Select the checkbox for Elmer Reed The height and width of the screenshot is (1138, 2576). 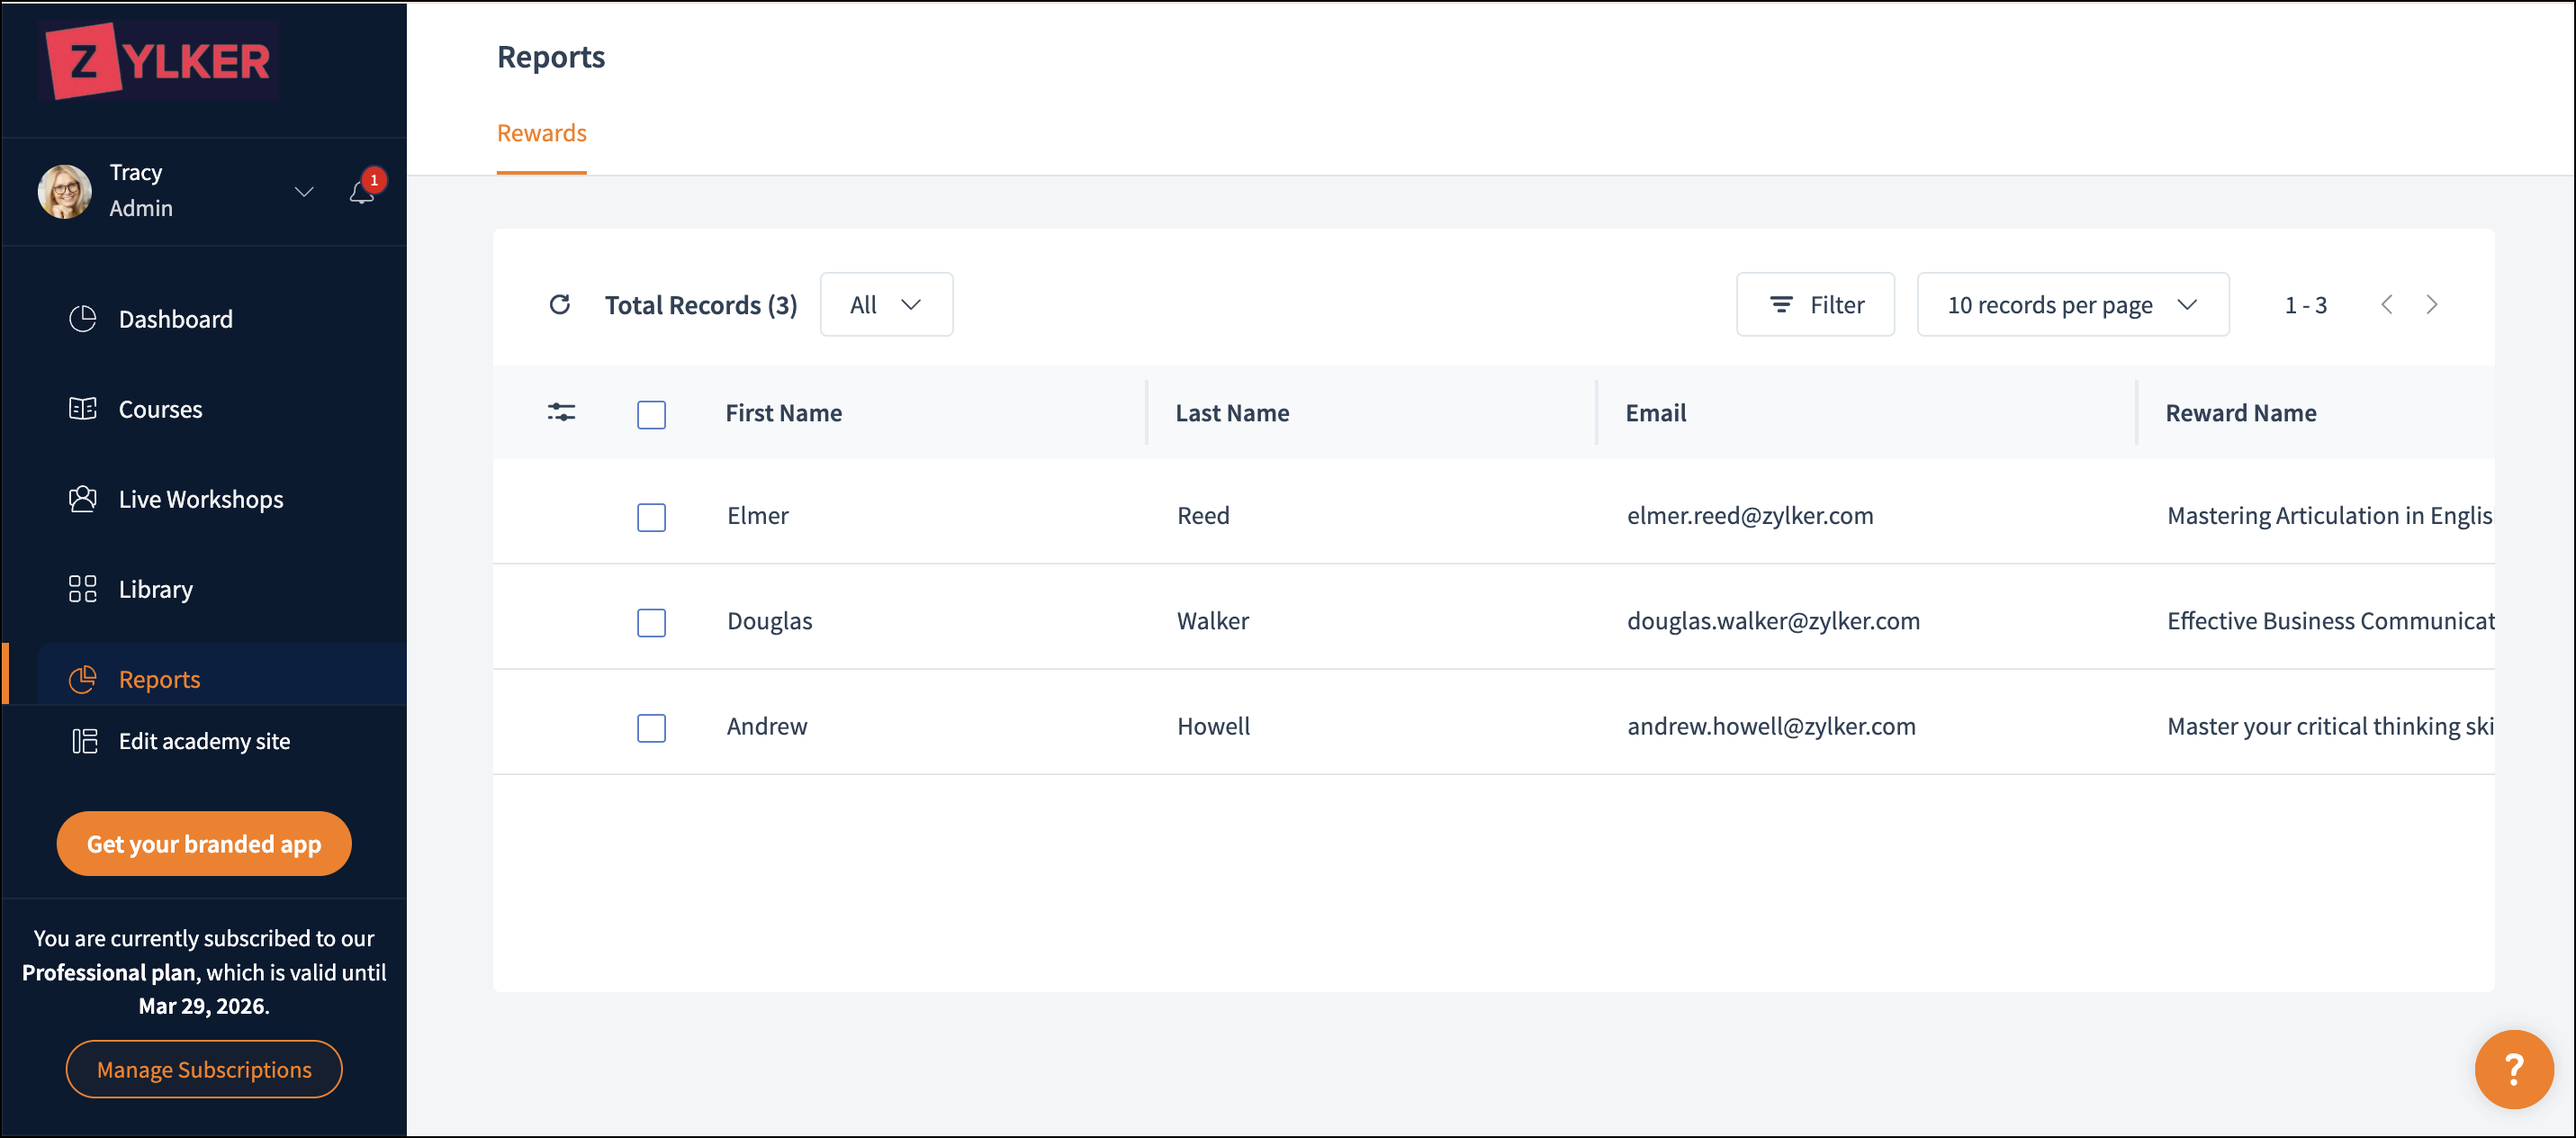(651, 517)
